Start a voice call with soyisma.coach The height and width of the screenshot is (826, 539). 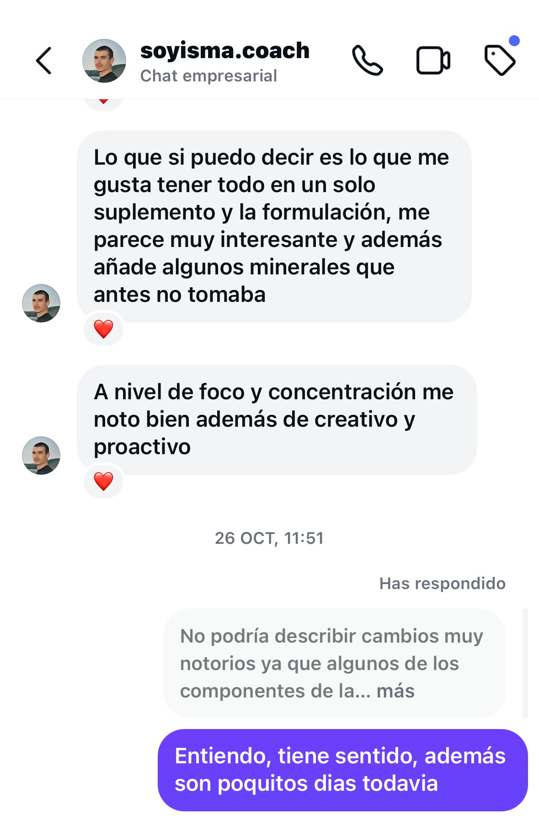coord(367,60)
